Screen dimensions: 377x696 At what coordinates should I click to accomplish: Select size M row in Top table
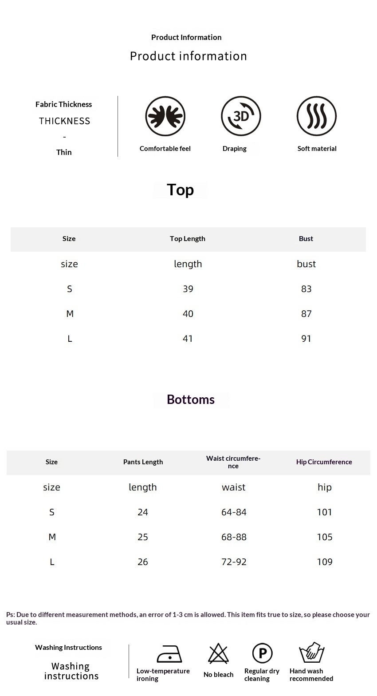click(70, 314)
